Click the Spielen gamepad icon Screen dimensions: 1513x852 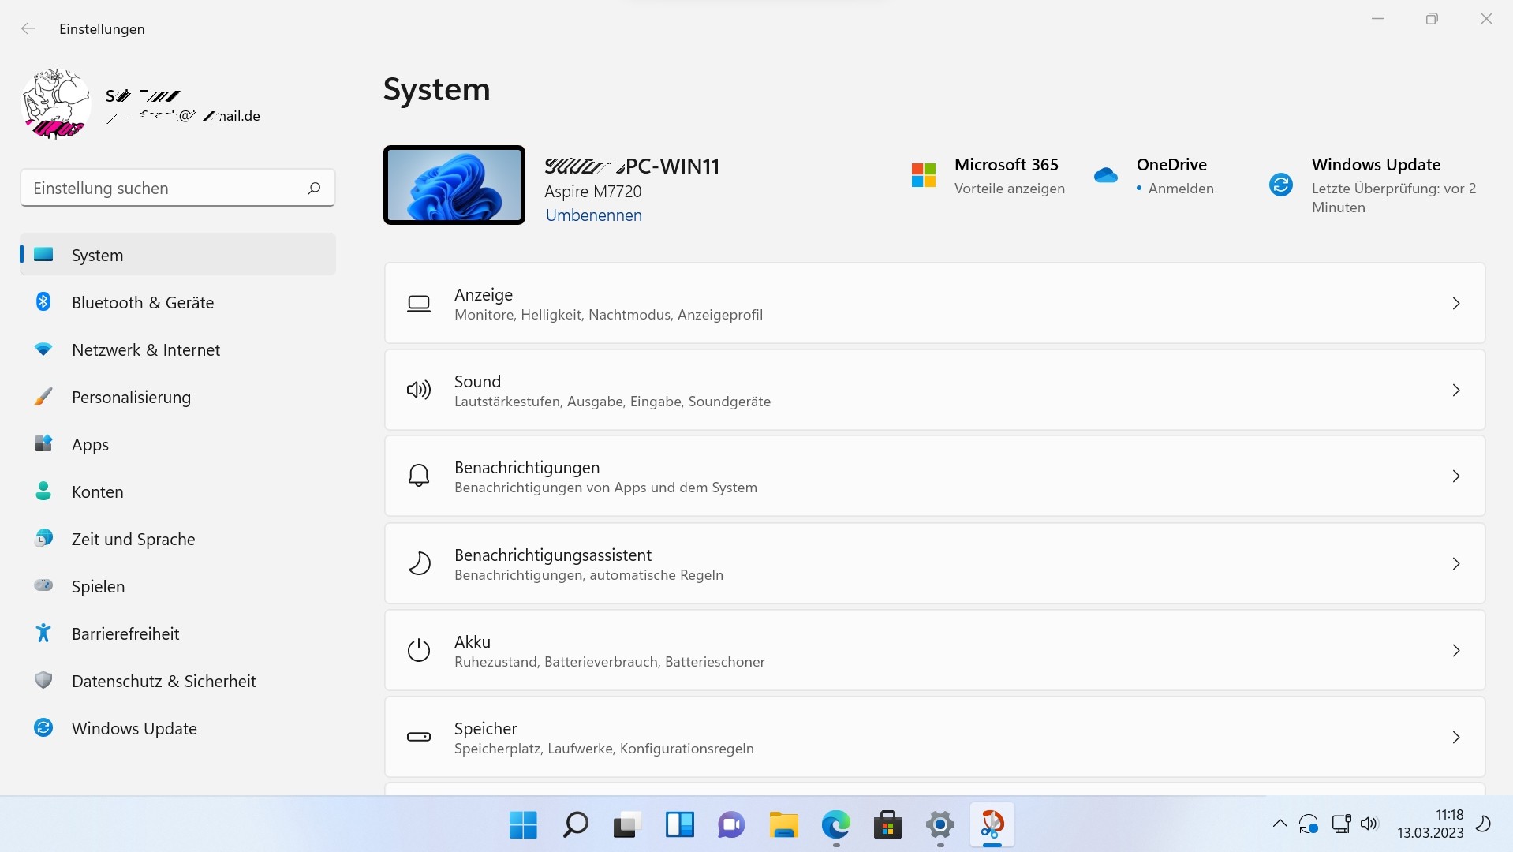(x=43, y=585)
